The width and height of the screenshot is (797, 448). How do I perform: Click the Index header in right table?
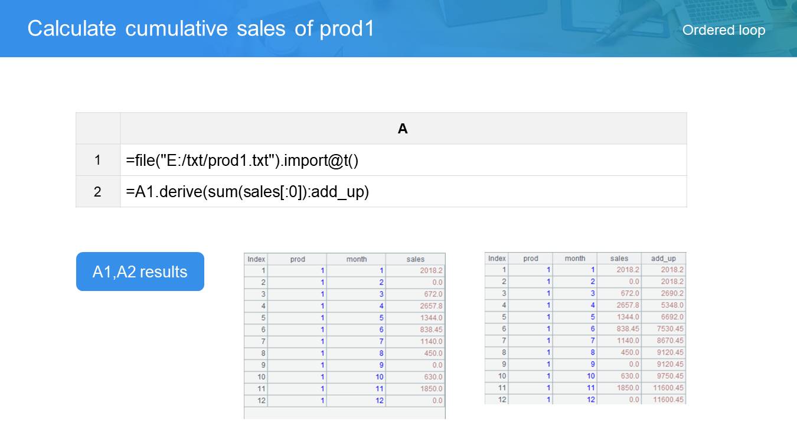coord(497,259)
